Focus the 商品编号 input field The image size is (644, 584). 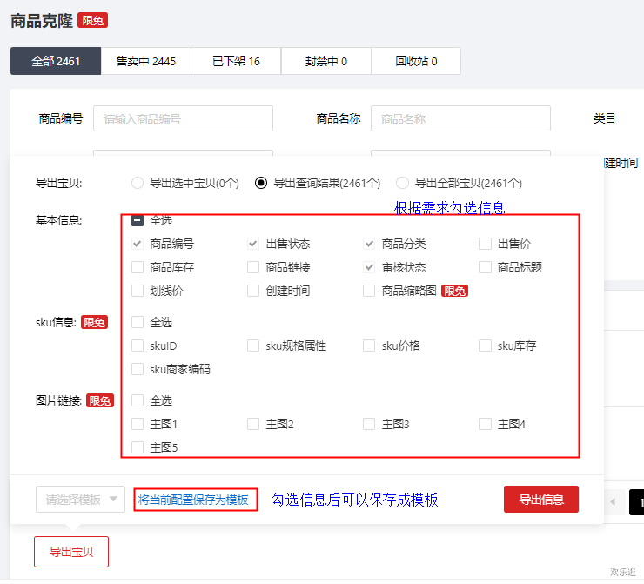183,118
